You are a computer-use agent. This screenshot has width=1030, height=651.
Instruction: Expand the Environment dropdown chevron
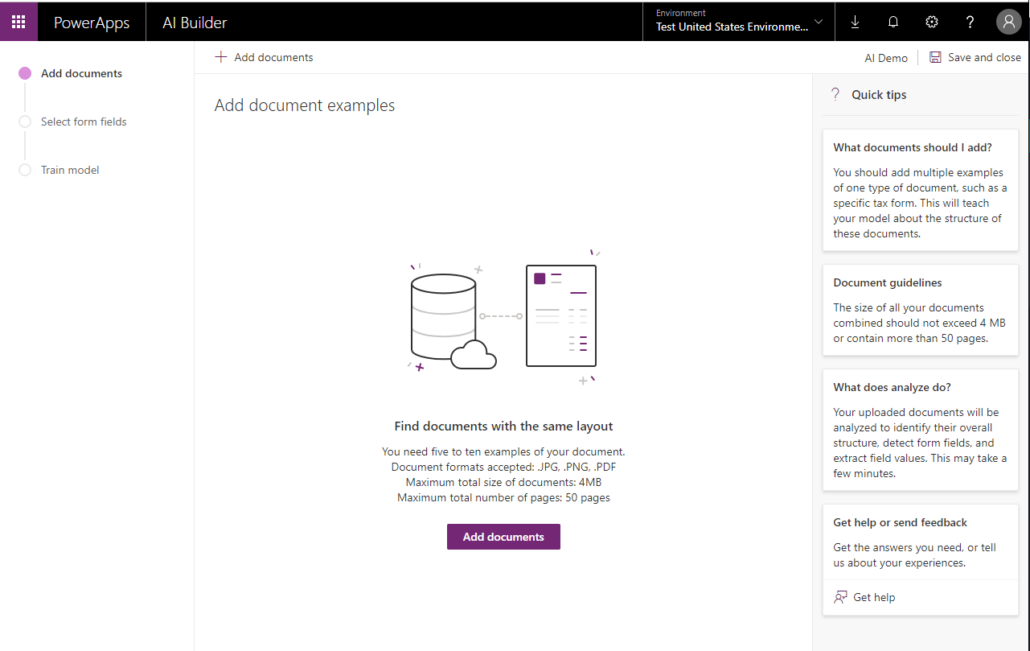pyautogui.click(x=819, y=22)
